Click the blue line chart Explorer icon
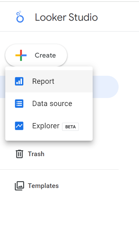The image size is (139, 226). (x=19, y=126)
